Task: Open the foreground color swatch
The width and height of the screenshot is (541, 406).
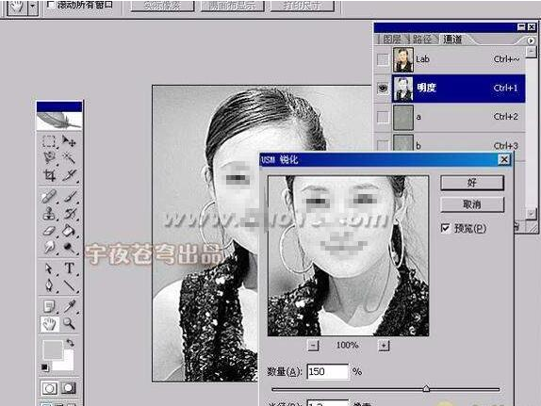Action: pyautogui.click(x=52, y=349)
